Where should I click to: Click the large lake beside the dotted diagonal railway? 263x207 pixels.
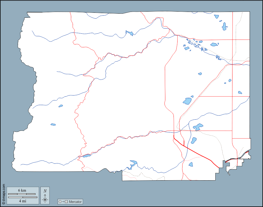point(187,101)
